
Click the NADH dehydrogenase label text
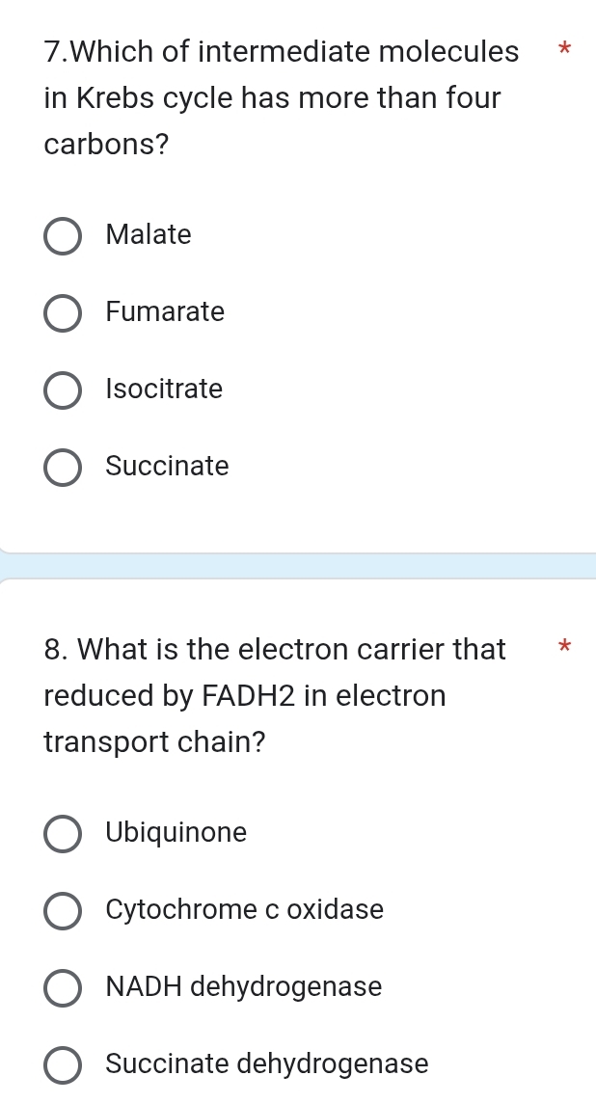pos(244,986)
